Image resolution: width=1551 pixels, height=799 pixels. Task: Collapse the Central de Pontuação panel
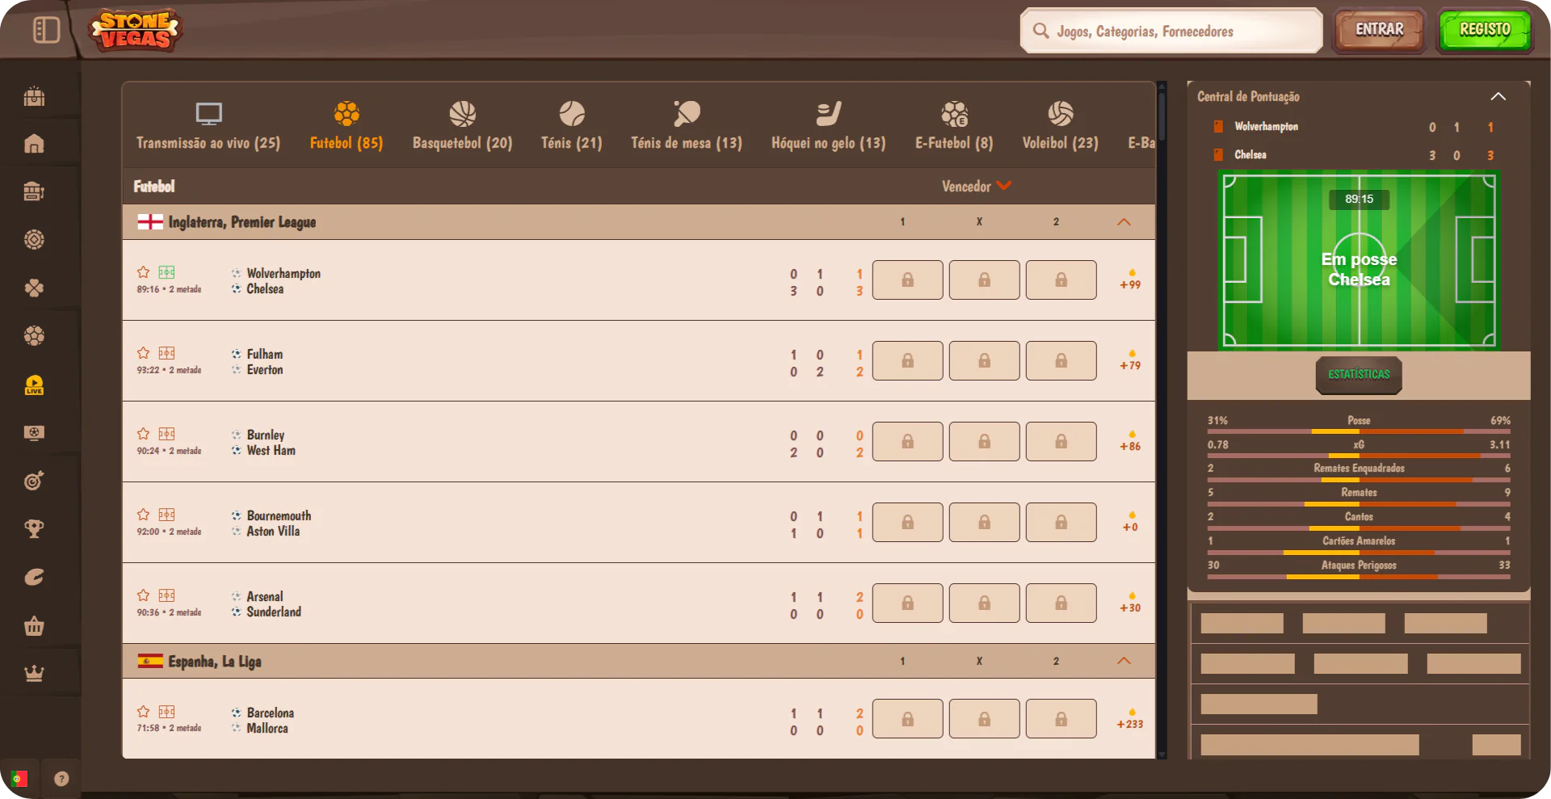point(1498,96)
